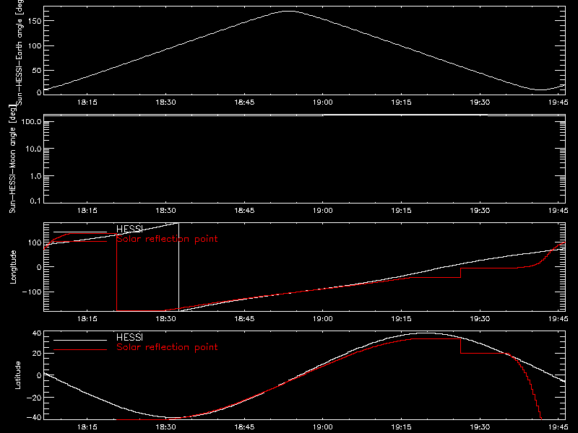Click white HESSI legend line in Latitude plot

click(x=80, y=340)
